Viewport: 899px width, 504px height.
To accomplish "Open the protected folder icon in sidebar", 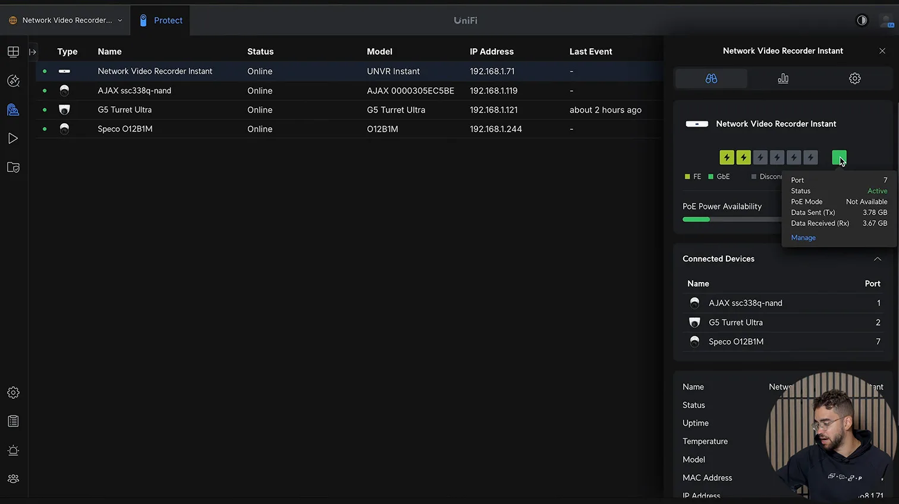I will click(x=13, y=168).
